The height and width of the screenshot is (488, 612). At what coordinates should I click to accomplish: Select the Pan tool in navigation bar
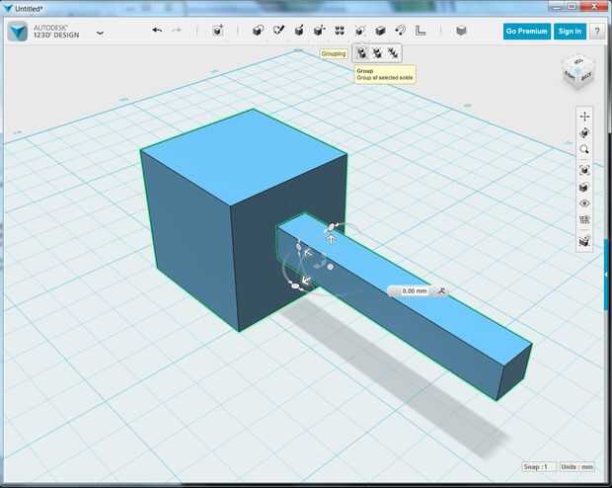584,116
